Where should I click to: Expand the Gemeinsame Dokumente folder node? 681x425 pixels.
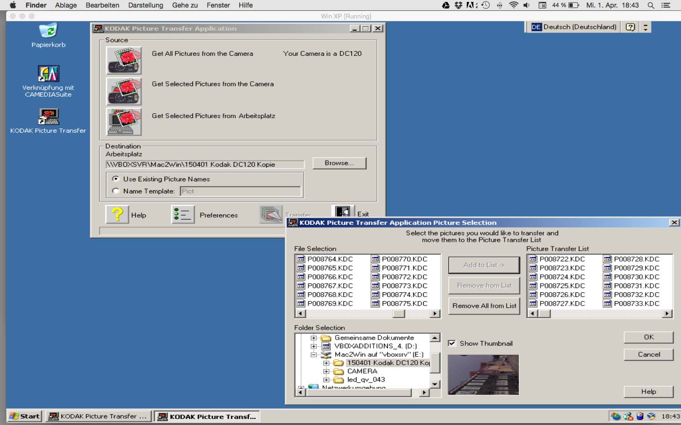314,338
